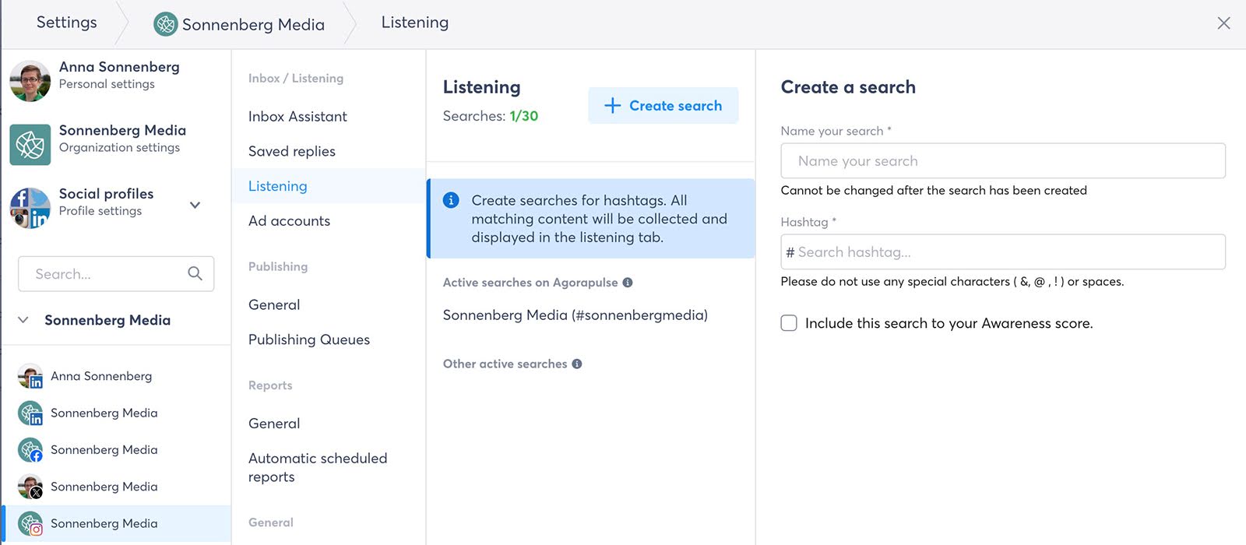Click the Create search button
The image size is (1246, 545).
[x=663, y=105]
